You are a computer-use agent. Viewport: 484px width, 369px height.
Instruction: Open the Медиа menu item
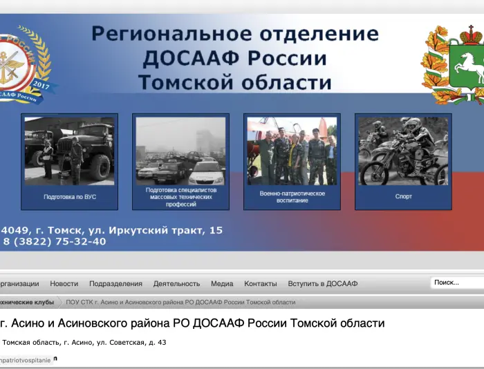coord(222,283)
